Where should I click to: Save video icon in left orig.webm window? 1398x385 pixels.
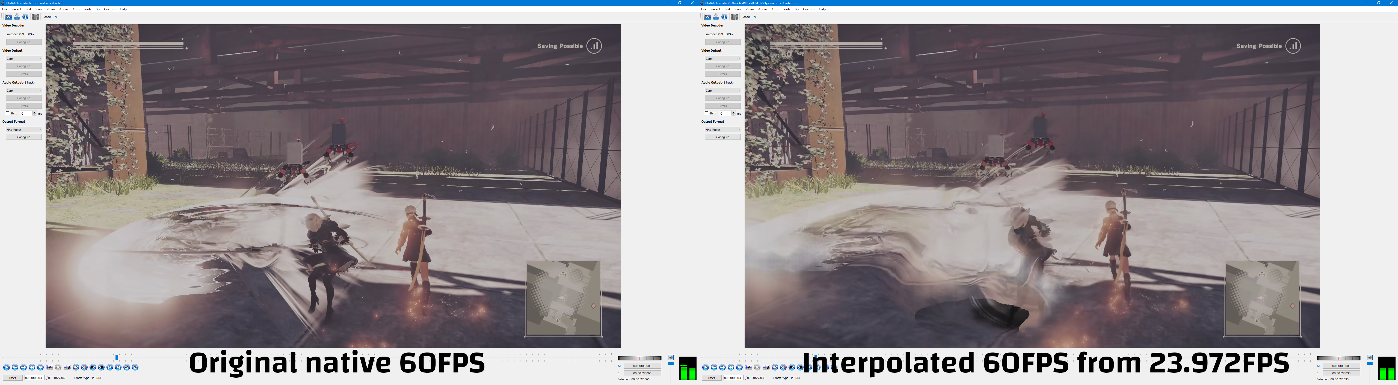point(17,17)
